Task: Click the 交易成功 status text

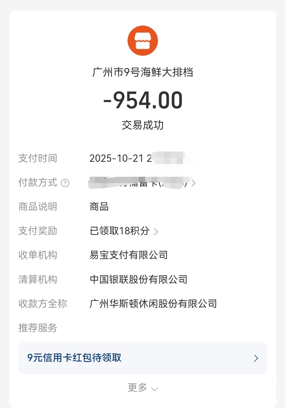Action: (x=142, y=125)
